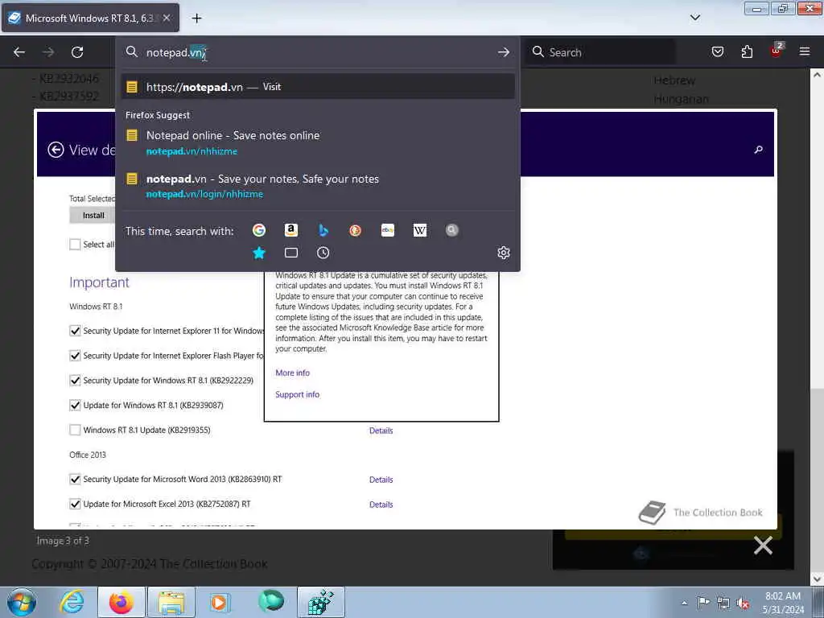This screenshot has height=618, width=824.
Task: Uncheck Microsoft Word 2013 security update
Action: pos(75,480)
